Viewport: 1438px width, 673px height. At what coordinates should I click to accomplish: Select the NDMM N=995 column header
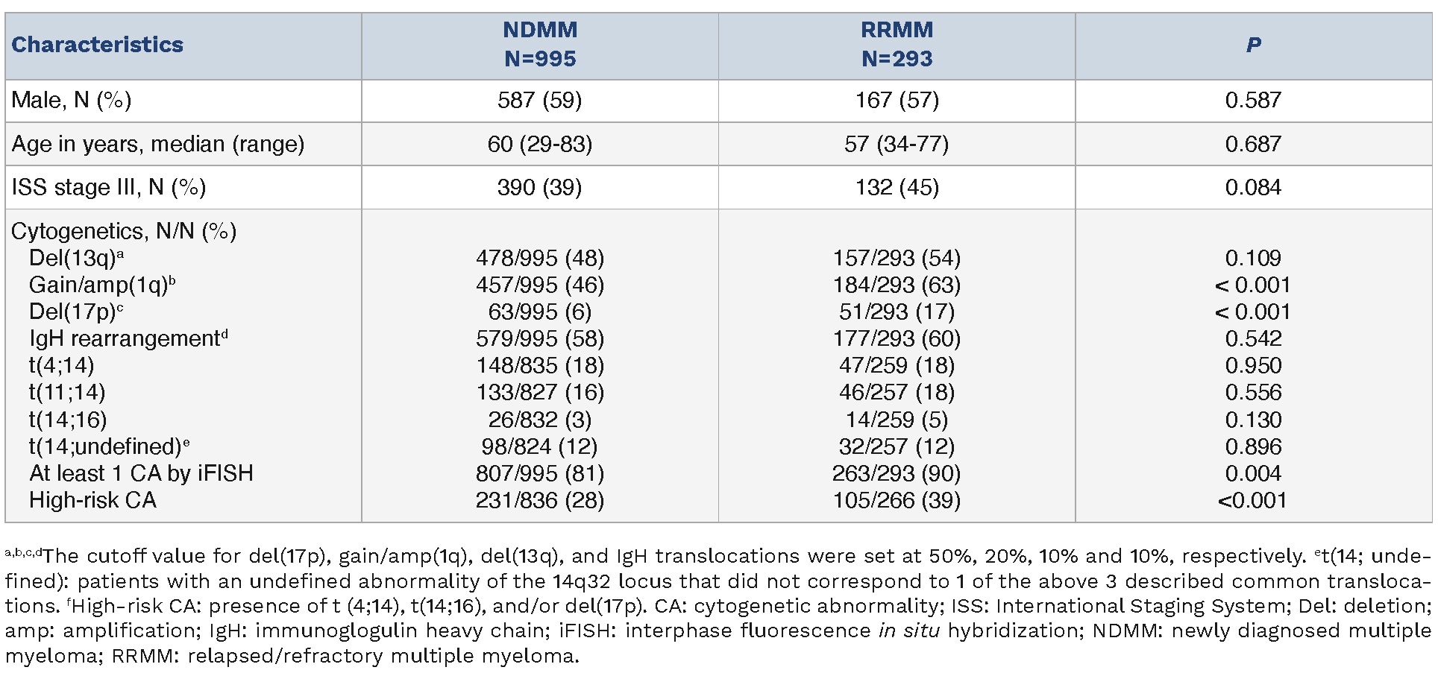(x=540, y=45)
